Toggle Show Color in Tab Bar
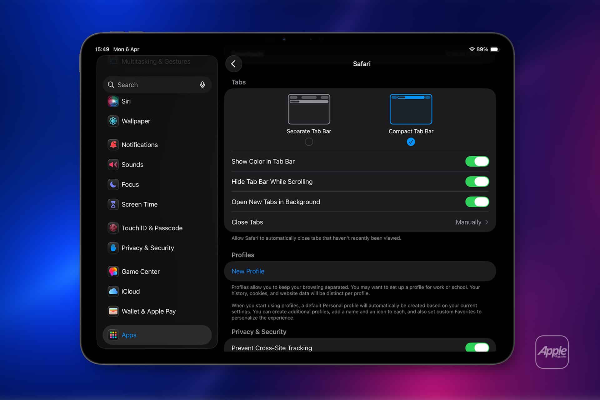The image size is (600, 400). (x=477, y=162)
